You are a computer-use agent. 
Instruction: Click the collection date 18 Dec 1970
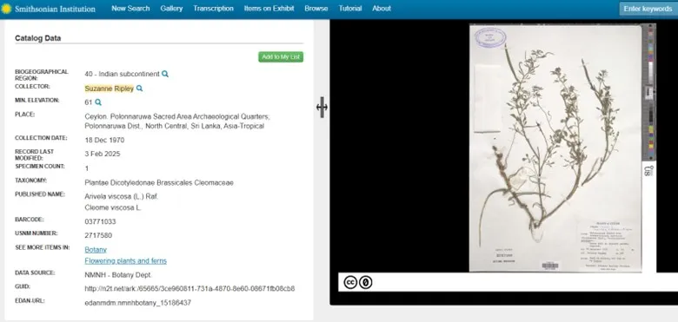pyautogui.click(x=104, y=140)
